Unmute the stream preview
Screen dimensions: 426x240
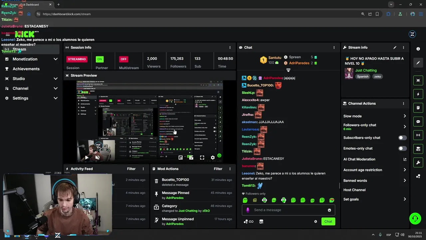(98, 158)
